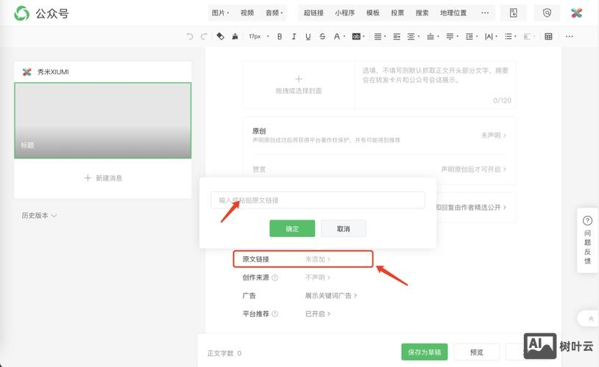Click the green 确定 button
Viewport: 599px width, 367px height.
tap(292, 228)
